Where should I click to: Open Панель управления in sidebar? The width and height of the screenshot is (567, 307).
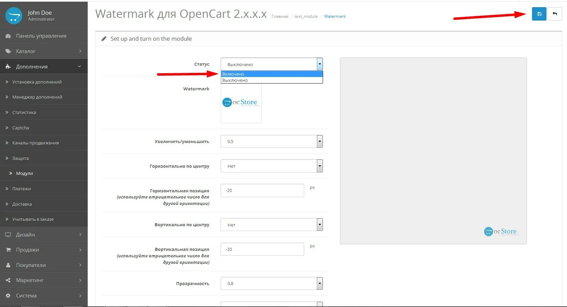[44, 36]
